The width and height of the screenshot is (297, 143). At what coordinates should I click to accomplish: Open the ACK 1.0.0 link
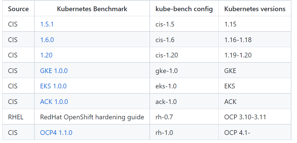[x=54, y=102]
